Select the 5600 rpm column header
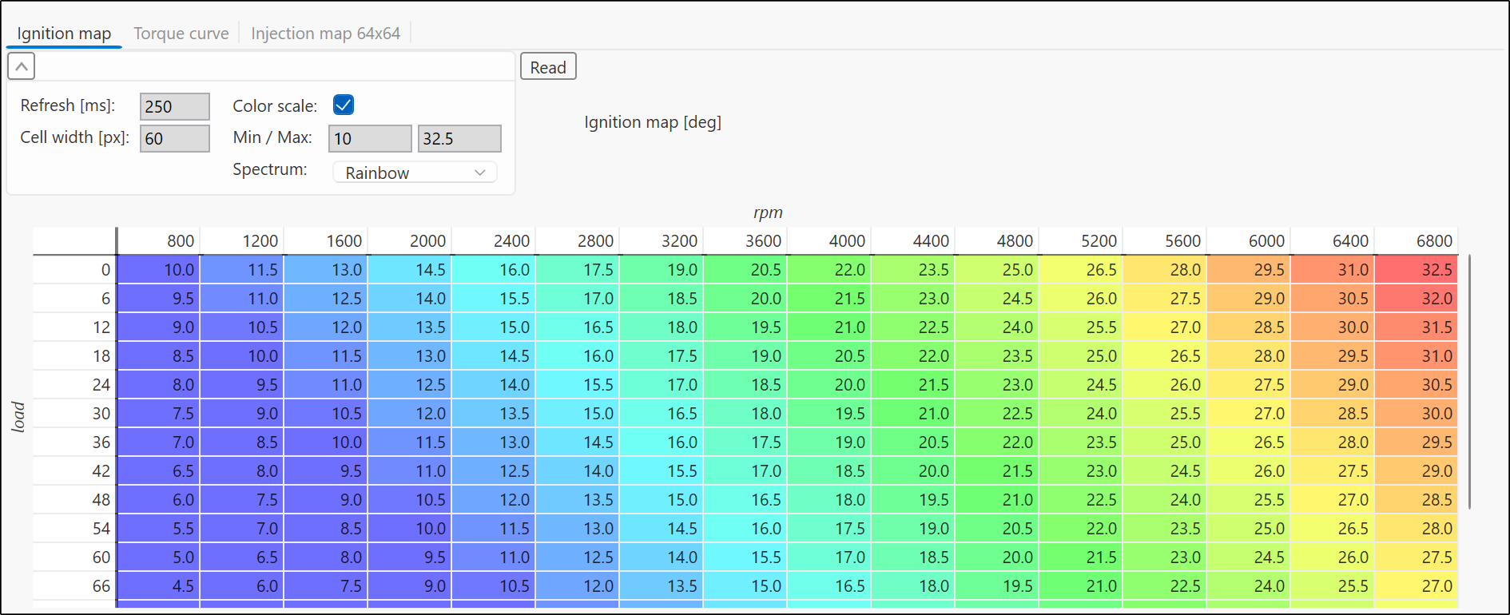 [x=1165, y=240]
